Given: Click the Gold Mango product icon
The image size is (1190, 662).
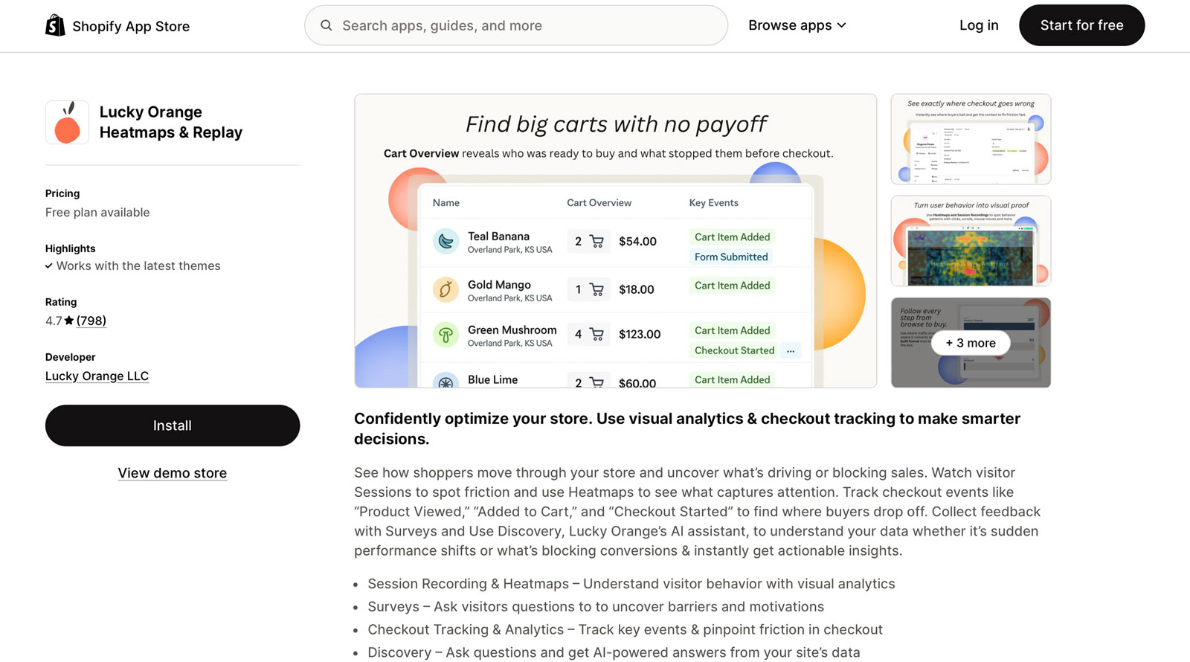Looking at the screenshot, I should click(445, 289).
